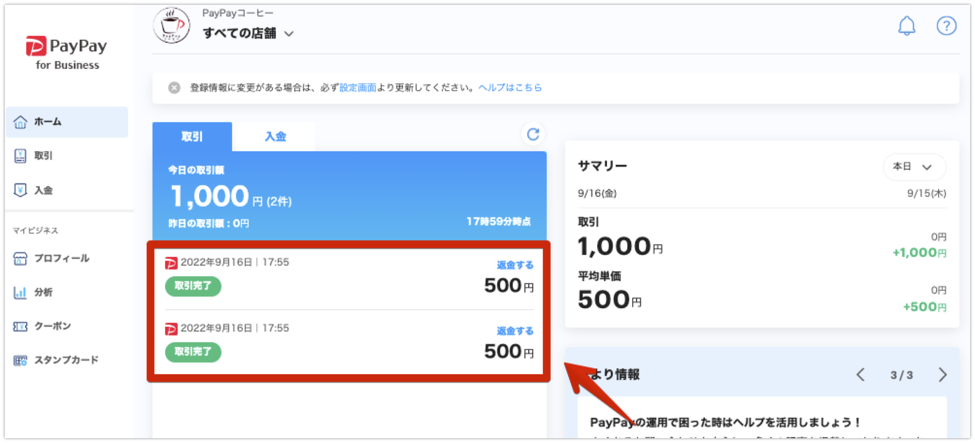975x443 pixels.
Task: Click the ticket icon beside クーポン
Action: click(x=20, y=327)
